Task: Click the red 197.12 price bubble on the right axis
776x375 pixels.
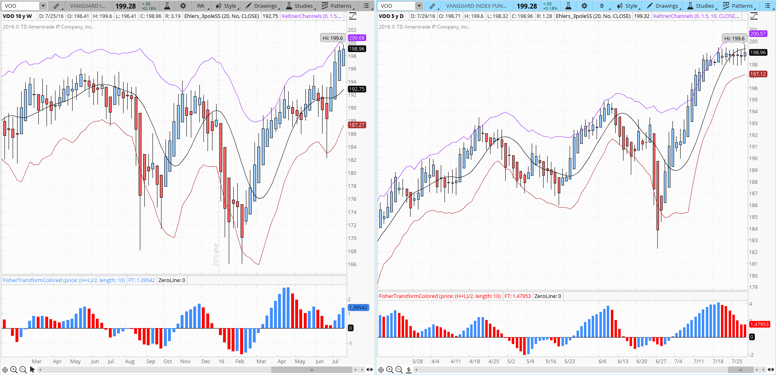Action: click(758, 74)
